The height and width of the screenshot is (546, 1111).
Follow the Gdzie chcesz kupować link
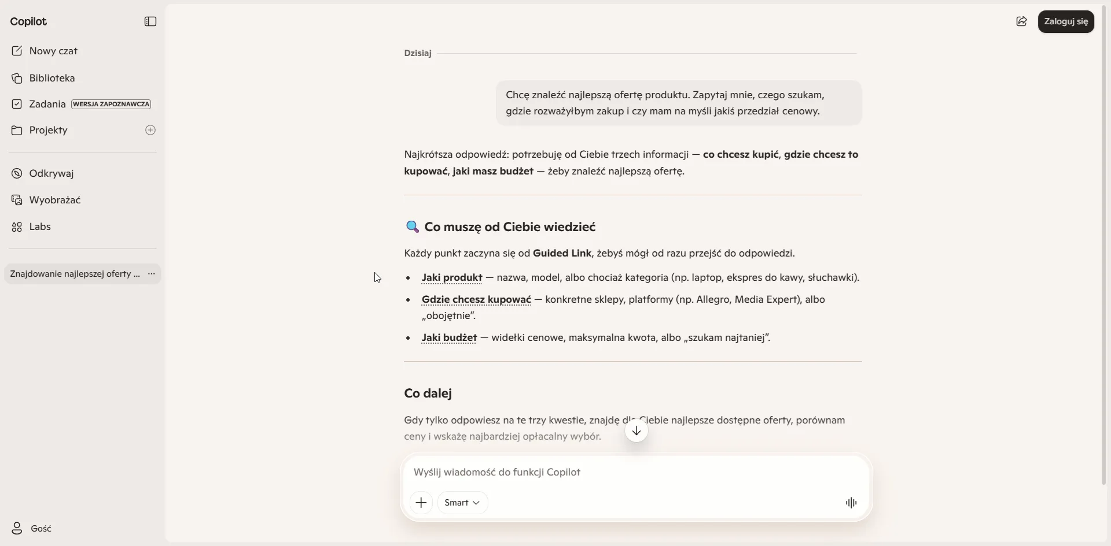[x=476, y=299]
